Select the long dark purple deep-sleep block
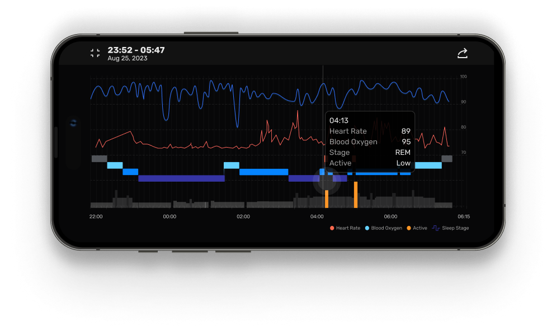The height and width of the screenshot is (331, 556). 181,178
